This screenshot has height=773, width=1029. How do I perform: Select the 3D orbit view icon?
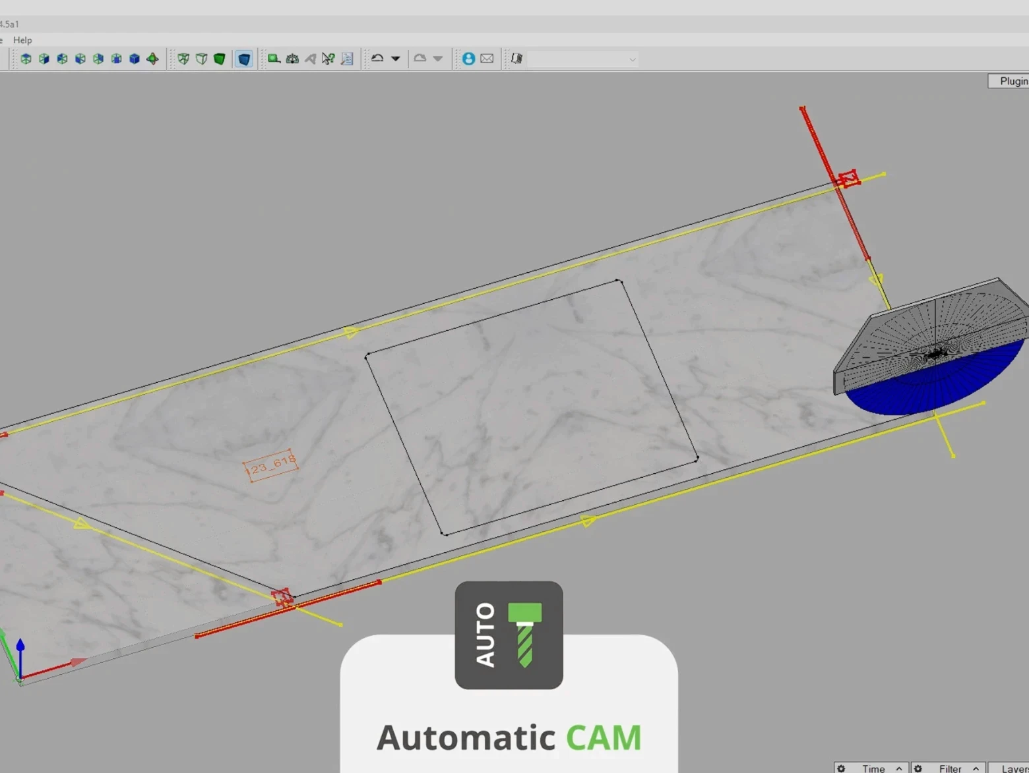152,59
